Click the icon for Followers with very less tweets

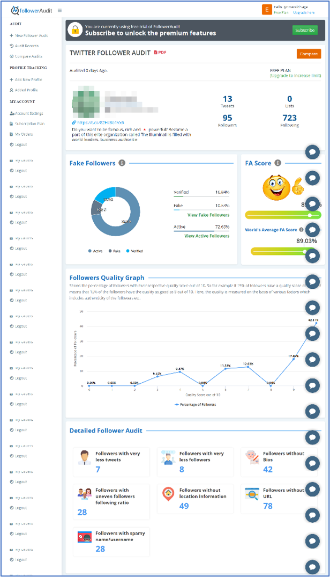[x=85, y=457]
